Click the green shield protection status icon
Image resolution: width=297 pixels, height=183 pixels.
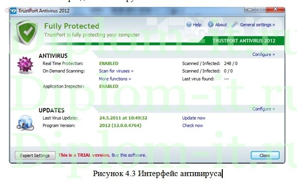[27, 33]
